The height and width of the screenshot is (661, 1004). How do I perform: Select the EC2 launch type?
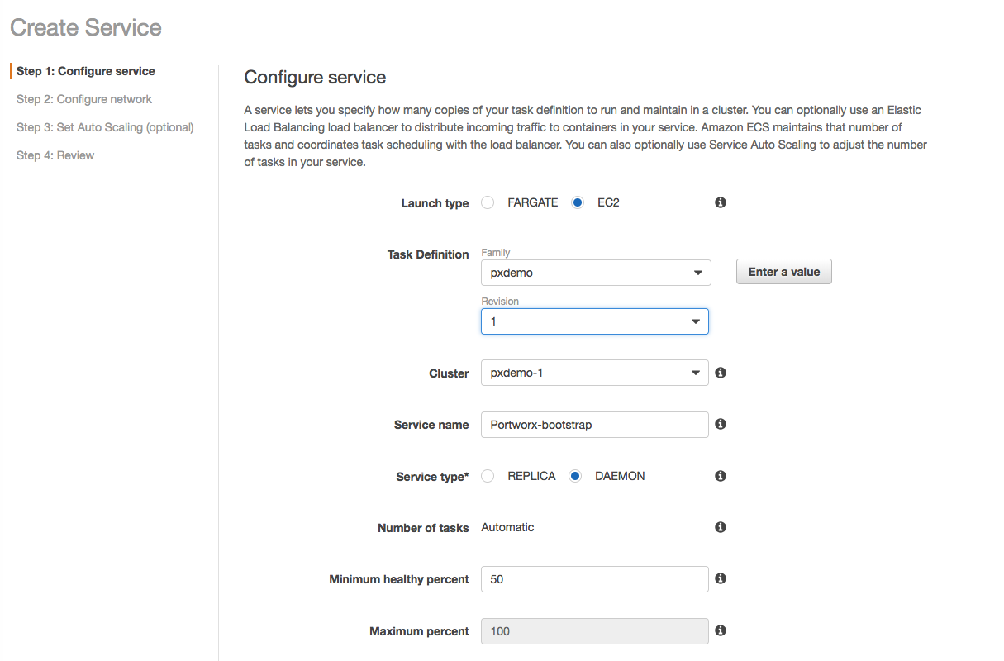click(x=577, y=202)
